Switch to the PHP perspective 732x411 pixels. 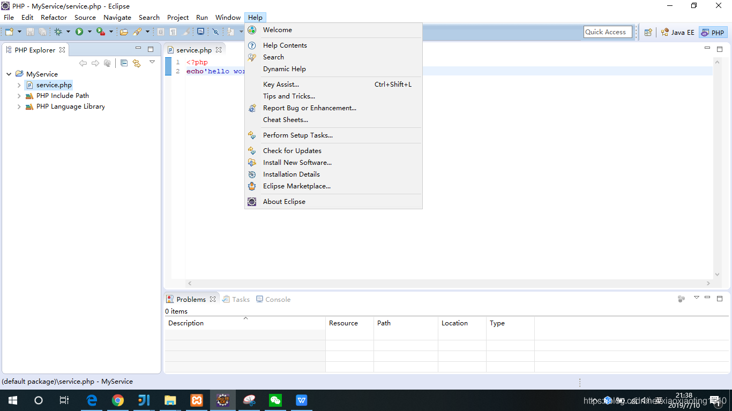click(x=713, y=33)
